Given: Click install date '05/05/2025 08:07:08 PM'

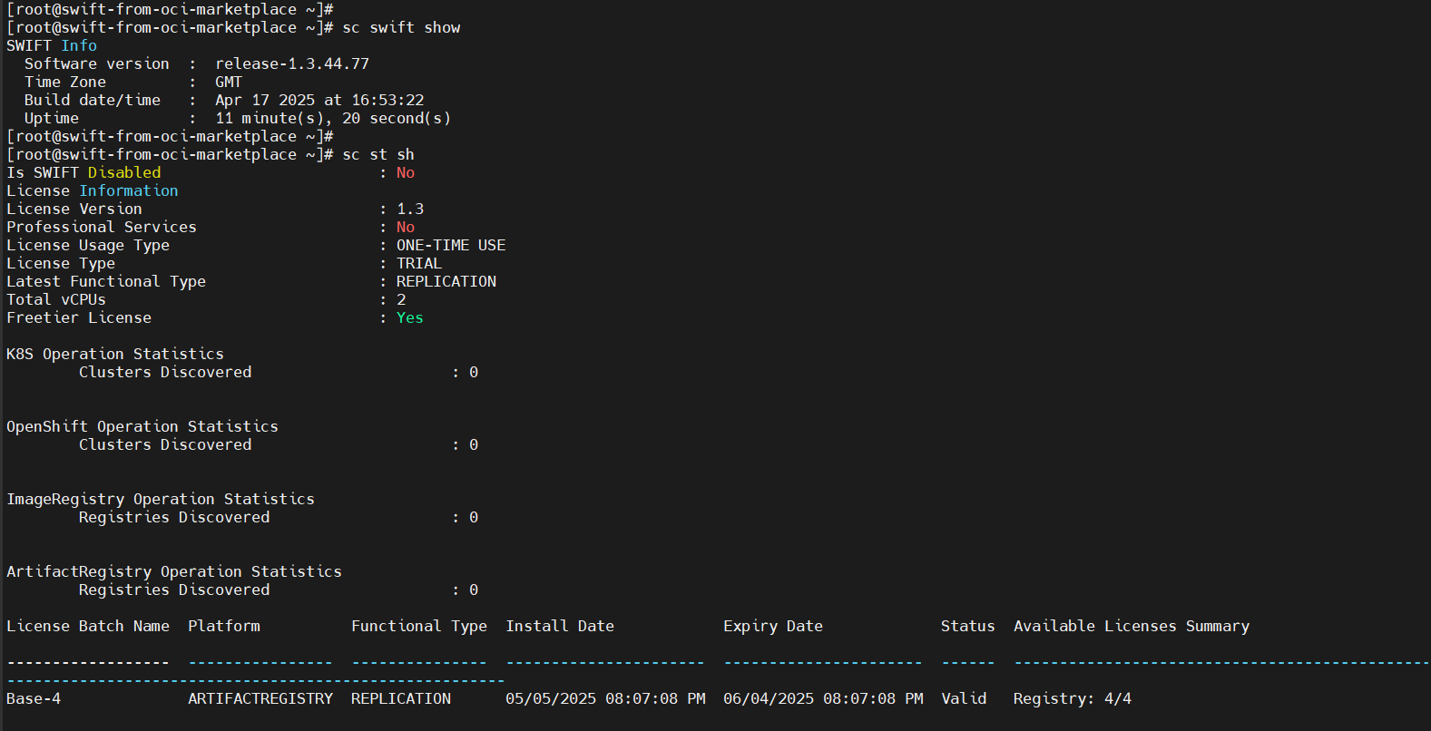Looking at the screenshot, I should click(605, 698).
